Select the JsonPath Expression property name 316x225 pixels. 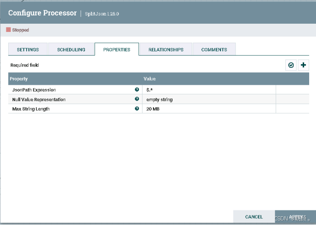(34, 90)
